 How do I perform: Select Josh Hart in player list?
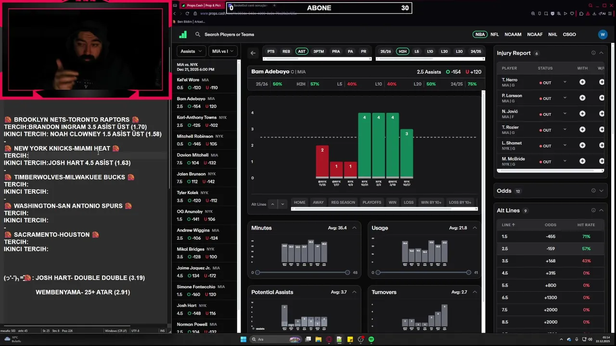pyautogui.click(x=206, y=309)
